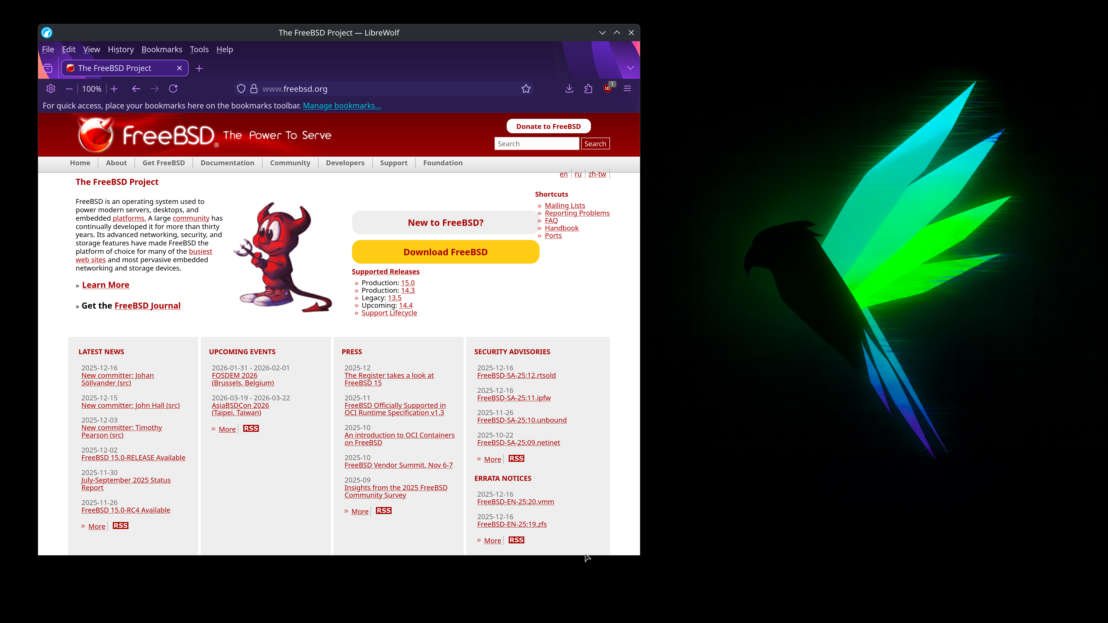Viewport: 1108px width, 623px height.
Task: Open the RSS feed under Latest News
Action: click(x=120, y=526)
